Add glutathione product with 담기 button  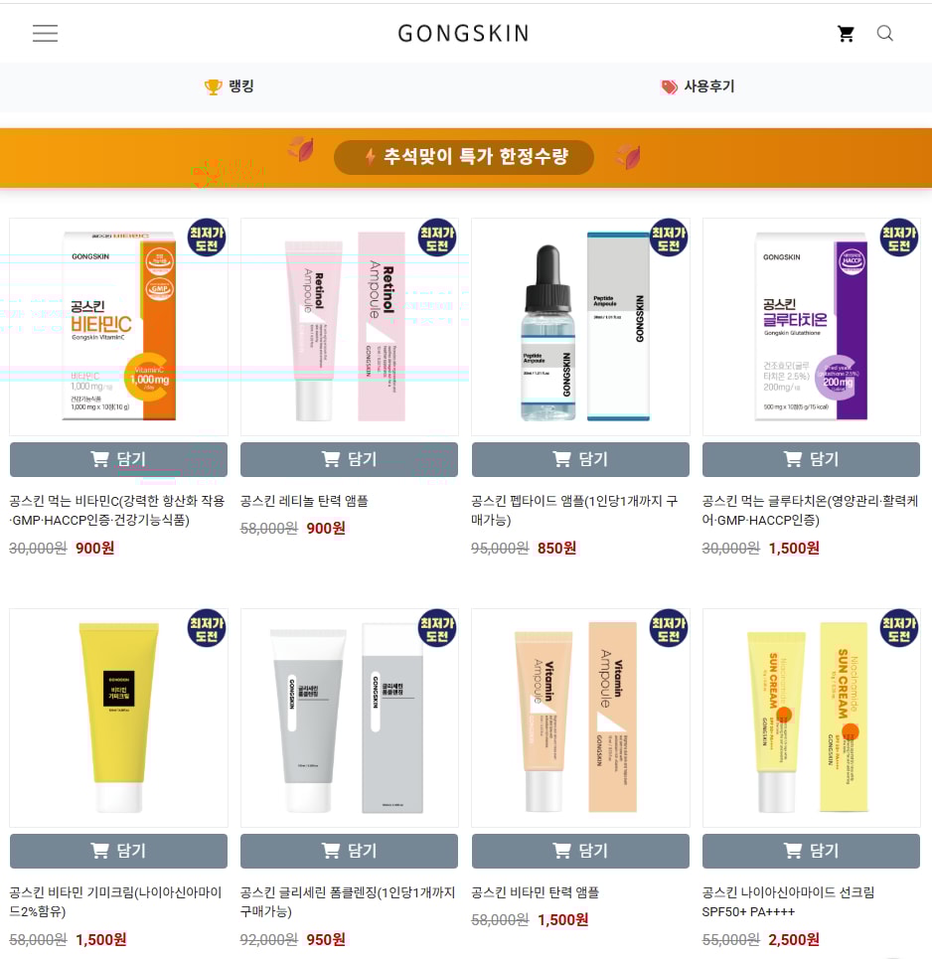coord(811,459)
